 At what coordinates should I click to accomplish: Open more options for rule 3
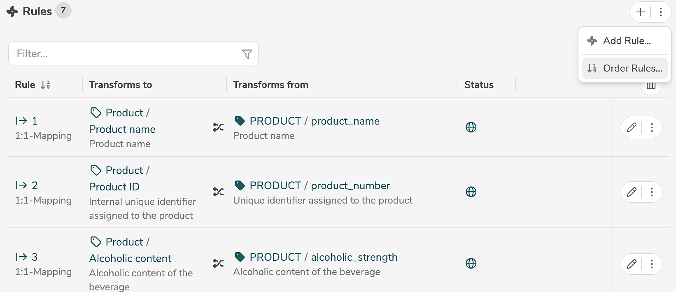[x=652, y=264]
